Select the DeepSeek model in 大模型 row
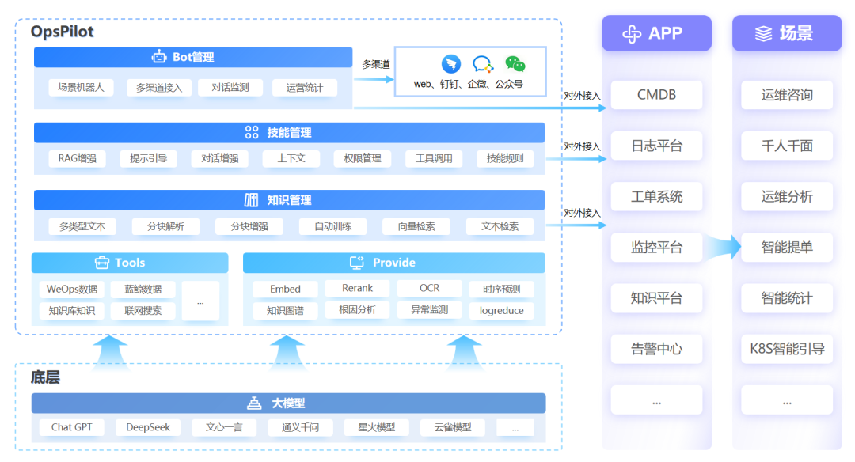 point(148,427)
